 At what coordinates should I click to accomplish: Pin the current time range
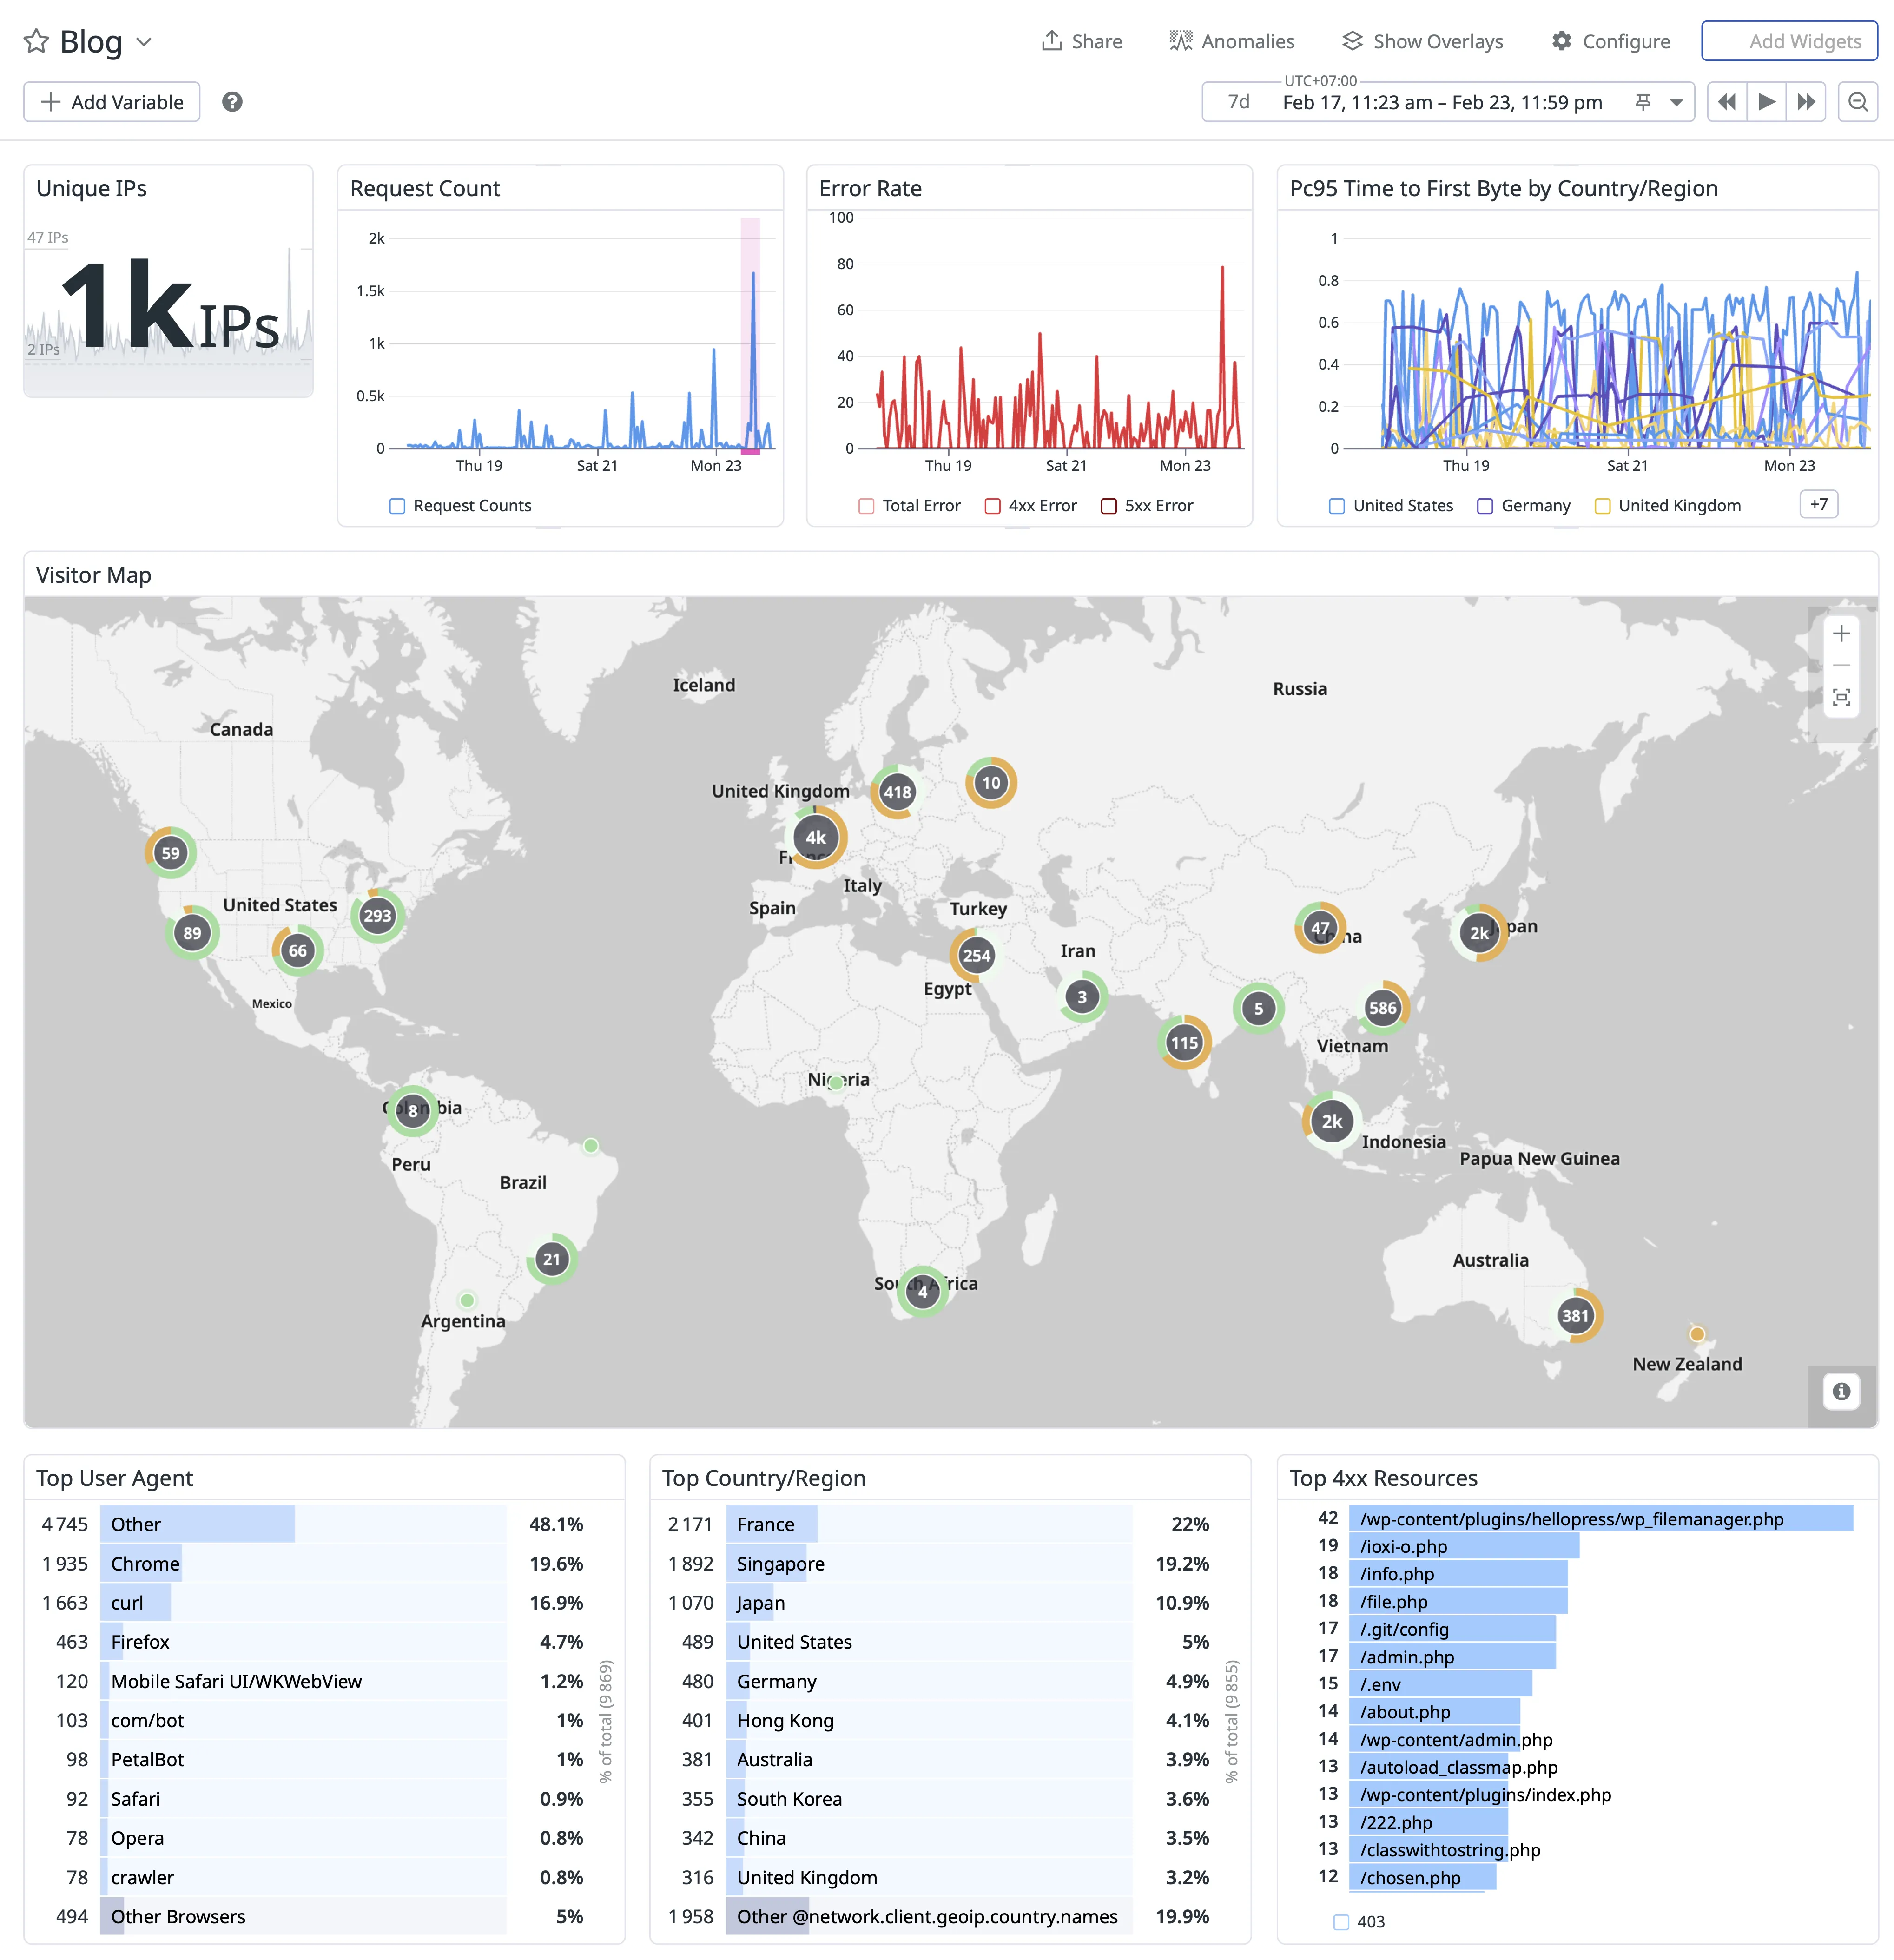(1643, 101)
